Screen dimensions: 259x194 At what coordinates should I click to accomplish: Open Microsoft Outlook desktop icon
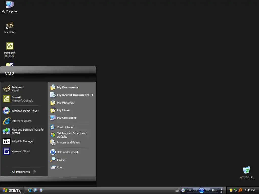point(10,50)
